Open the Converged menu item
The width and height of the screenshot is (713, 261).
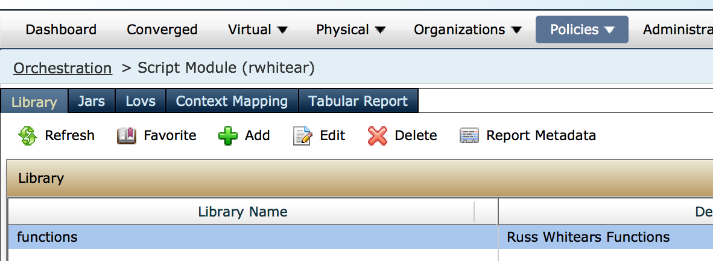[162, 30]
